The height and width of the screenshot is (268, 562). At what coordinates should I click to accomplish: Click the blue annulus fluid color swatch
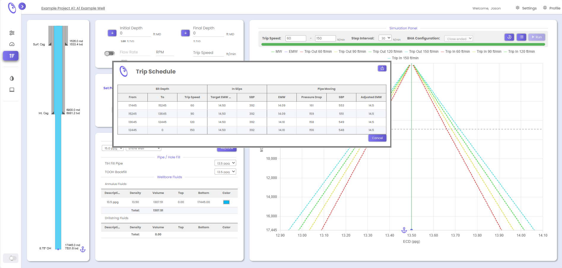click(x=226, y=202)
